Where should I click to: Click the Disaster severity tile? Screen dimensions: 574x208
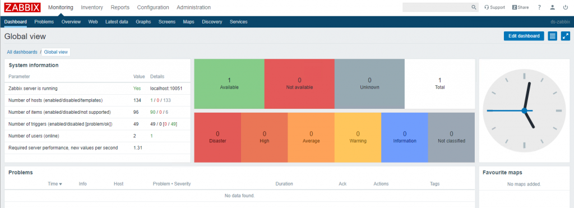[x=217, y=137]
